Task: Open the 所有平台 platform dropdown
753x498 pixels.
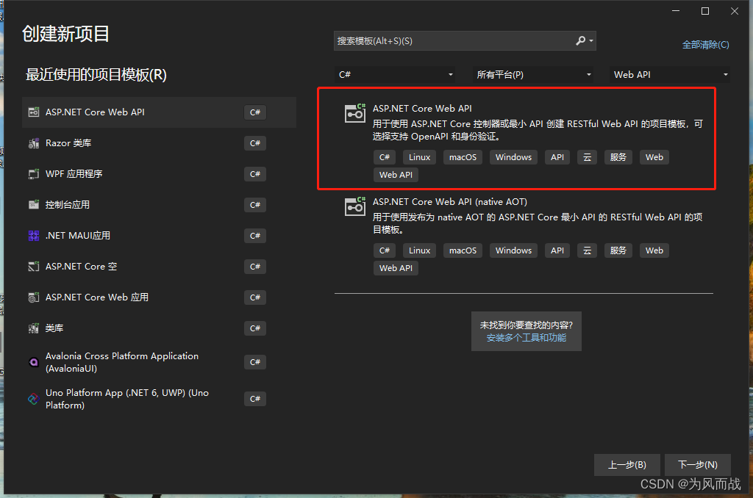Action: coord(532,74)
